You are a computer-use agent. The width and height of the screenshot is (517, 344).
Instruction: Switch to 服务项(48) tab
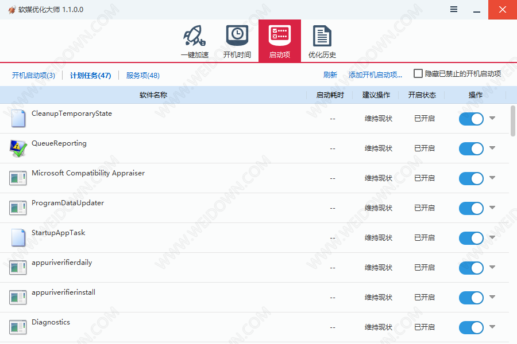click(142, 75)
